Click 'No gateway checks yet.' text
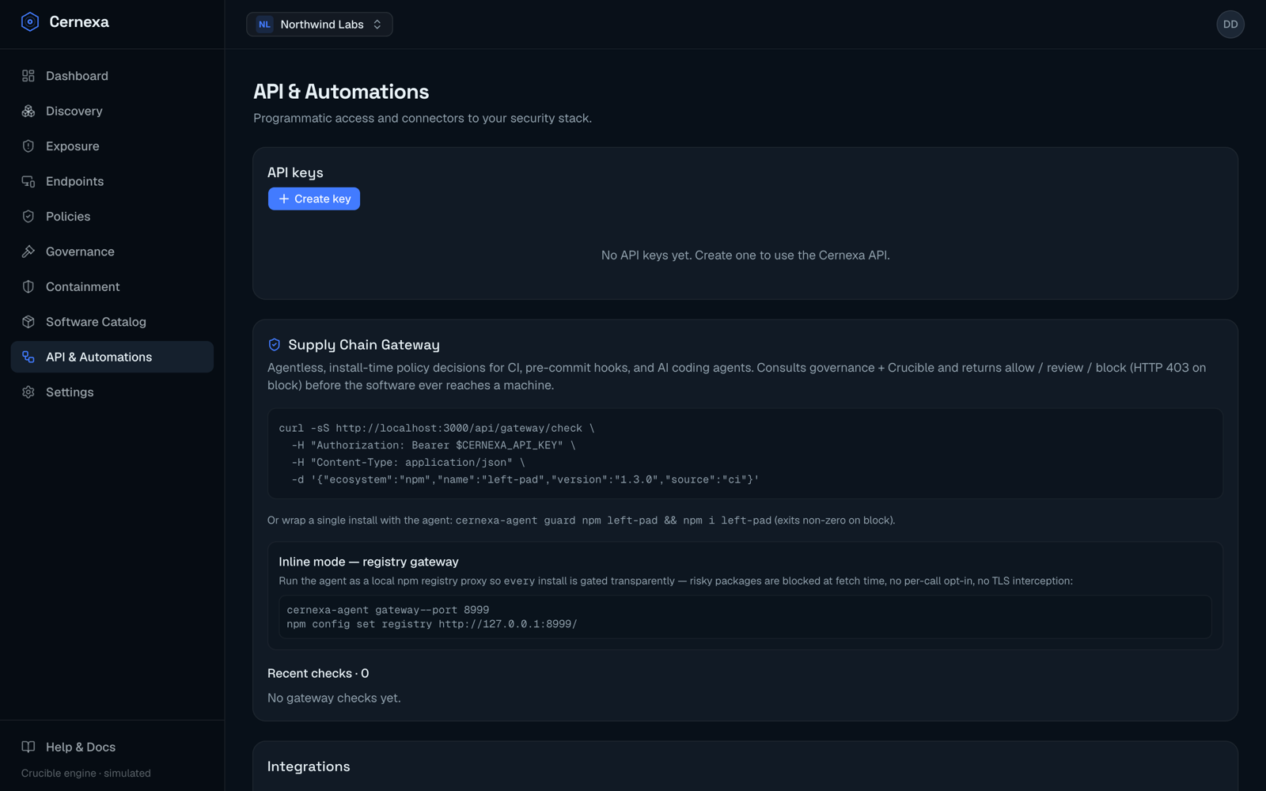This screenshot has height=791, width=1266. point(334,698)
